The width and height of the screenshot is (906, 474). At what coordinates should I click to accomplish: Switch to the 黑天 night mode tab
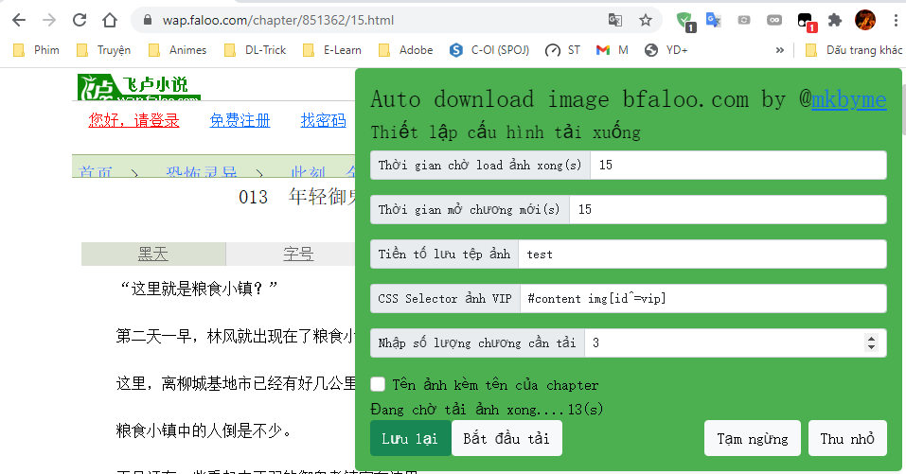coord(152,254)
